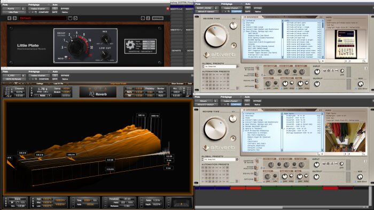374x210 pixels.
Task: Click the Altiverb logo in SHORT_ROOM window
Action: (219, 55)
